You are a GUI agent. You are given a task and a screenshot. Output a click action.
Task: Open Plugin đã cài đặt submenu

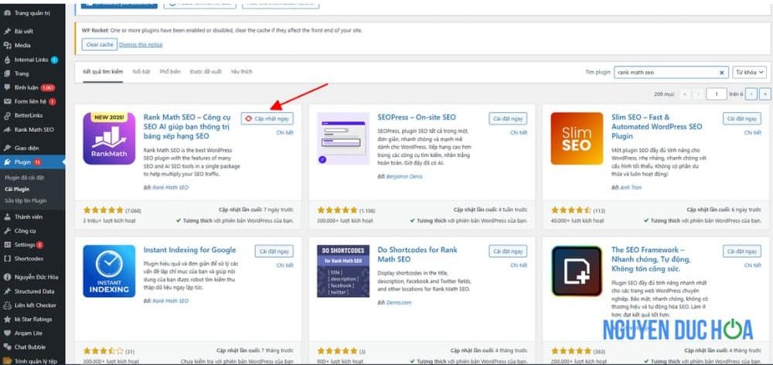click(x=24, y=177)
